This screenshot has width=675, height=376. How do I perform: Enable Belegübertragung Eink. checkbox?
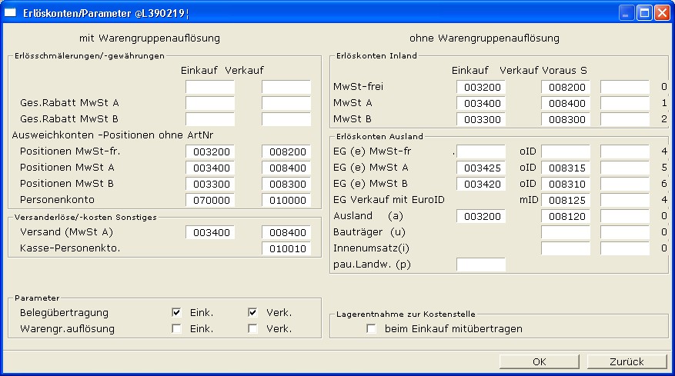[177, 313]
